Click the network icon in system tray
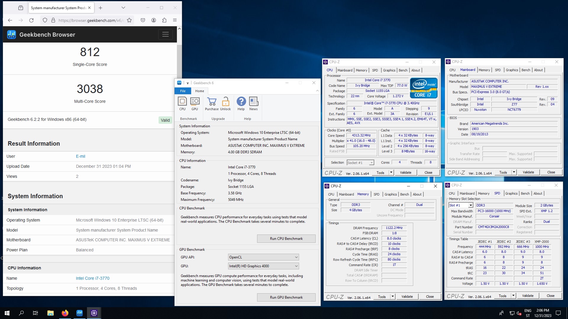Viewport: 568px width, 319px height. click(512, 313)
